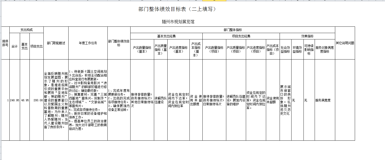
Task: Select the 无 cell under 可持续影响指标
Action: point(309,100)
